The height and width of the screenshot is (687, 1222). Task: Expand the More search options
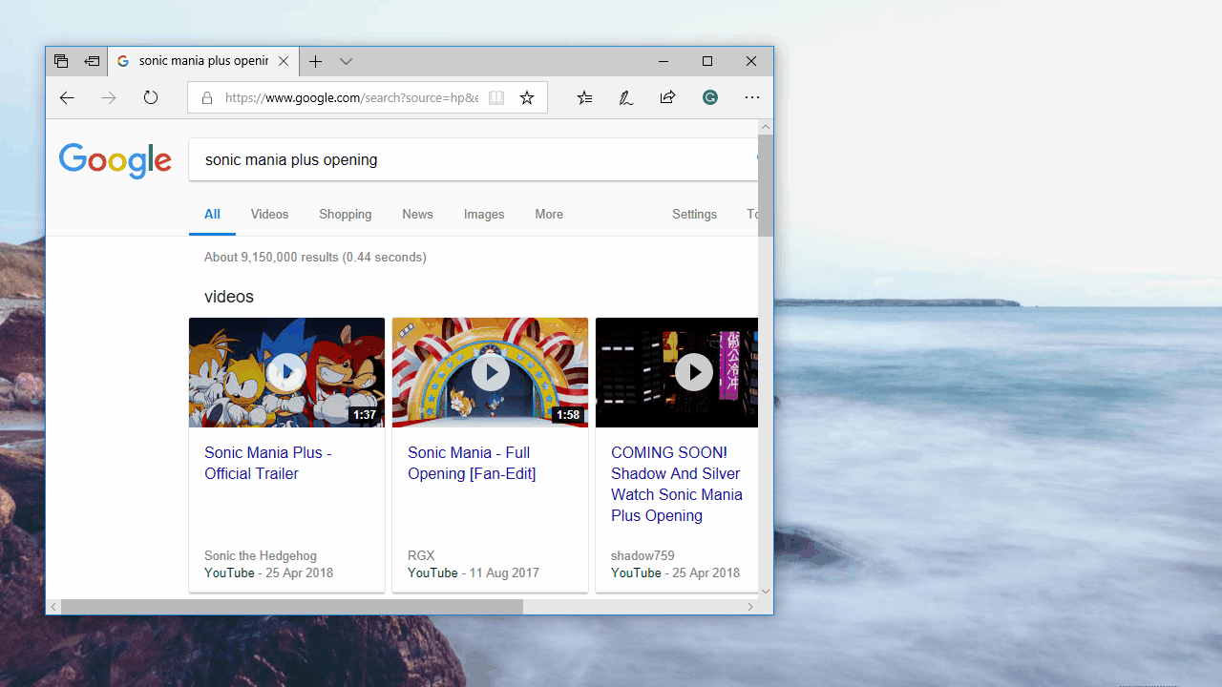point(549,215)
